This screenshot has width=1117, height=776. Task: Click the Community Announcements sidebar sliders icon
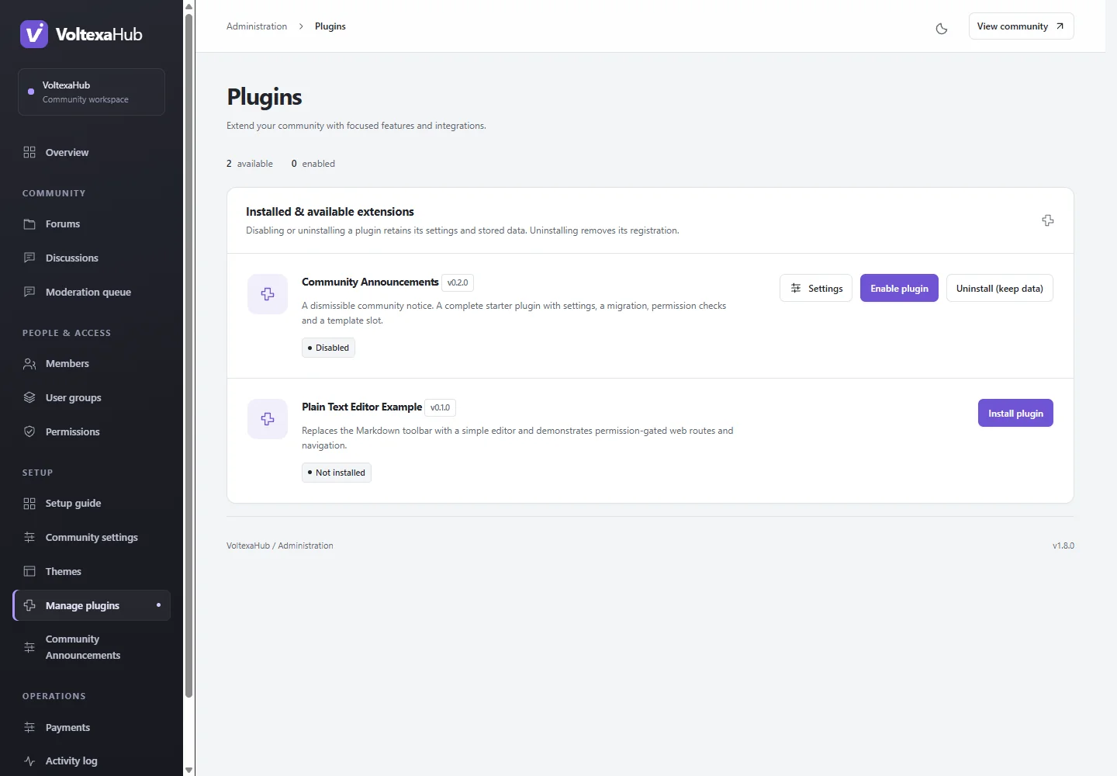click(29, 647)
